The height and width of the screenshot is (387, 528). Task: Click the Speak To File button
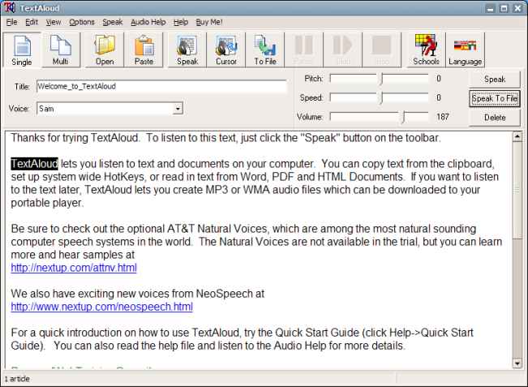[x=495, y=98]
